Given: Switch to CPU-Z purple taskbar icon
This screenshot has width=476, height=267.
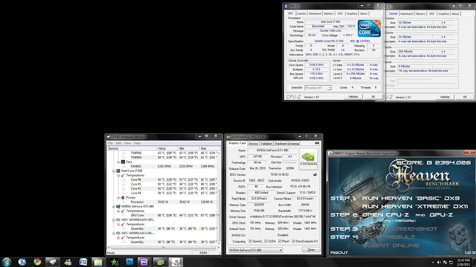Looking at the screenshot, I should click(x=144, y=262).
